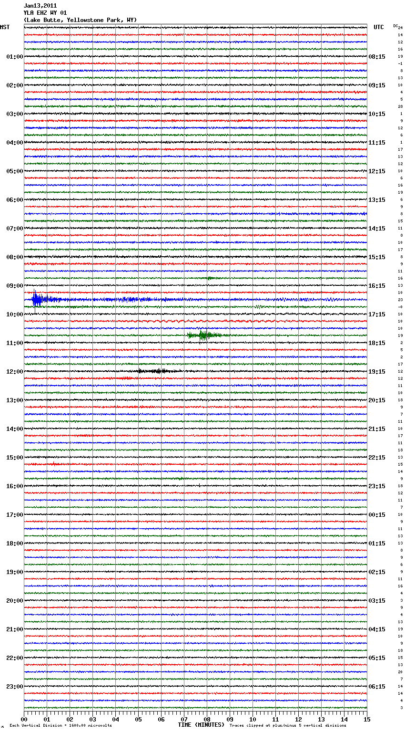Click the 03 tick label on the minutes axis
This screenshot has width=405, height=732.
pos(93,719)
